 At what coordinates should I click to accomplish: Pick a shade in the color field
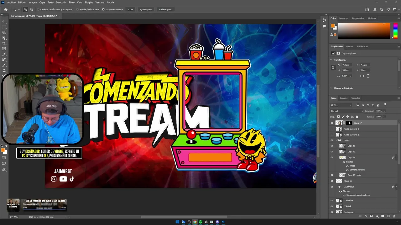[364, 31]
